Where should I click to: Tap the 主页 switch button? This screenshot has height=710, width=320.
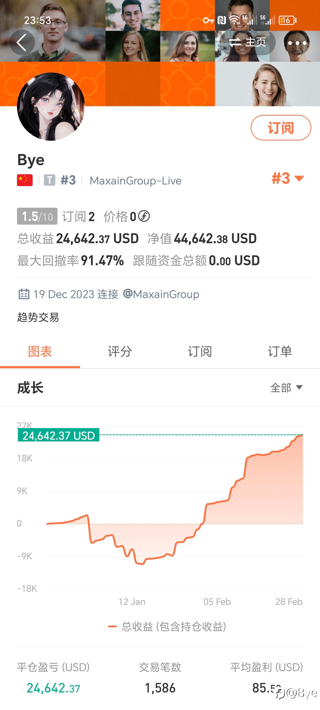click(x=247, y=42)
